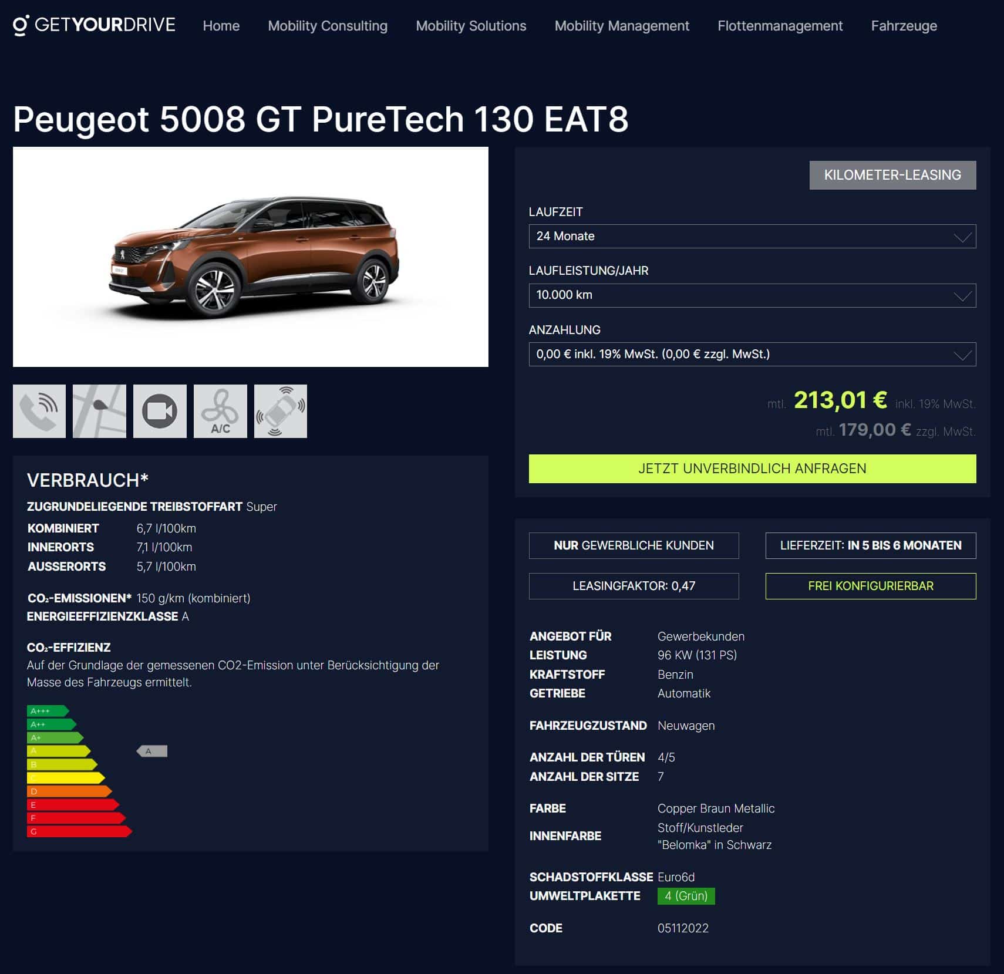Click the Neuwagen Fahrzeugzustand value
Screen dimensions: 1004x974
686,726
